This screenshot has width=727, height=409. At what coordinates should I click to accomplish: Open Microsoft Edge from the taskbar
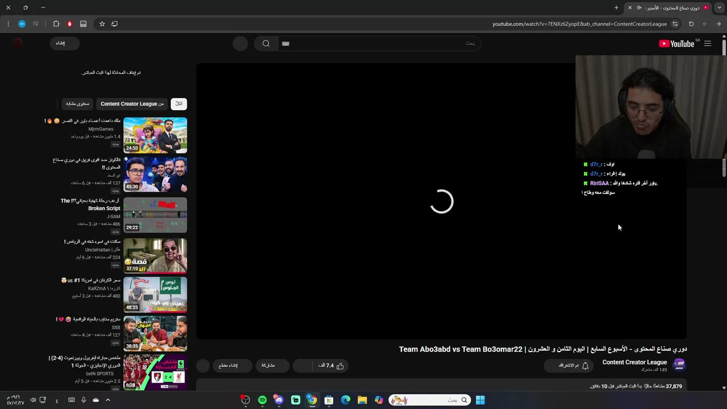point(345,400)
